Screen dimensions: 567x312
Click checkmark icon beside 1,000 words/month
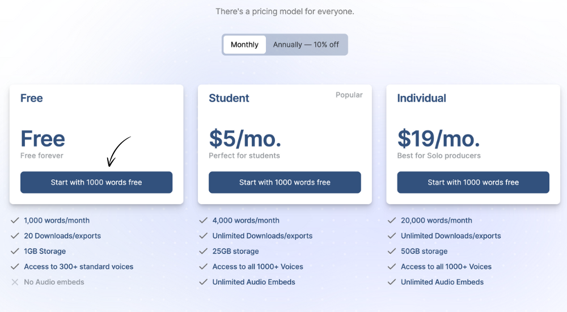(x=15, y=220)
